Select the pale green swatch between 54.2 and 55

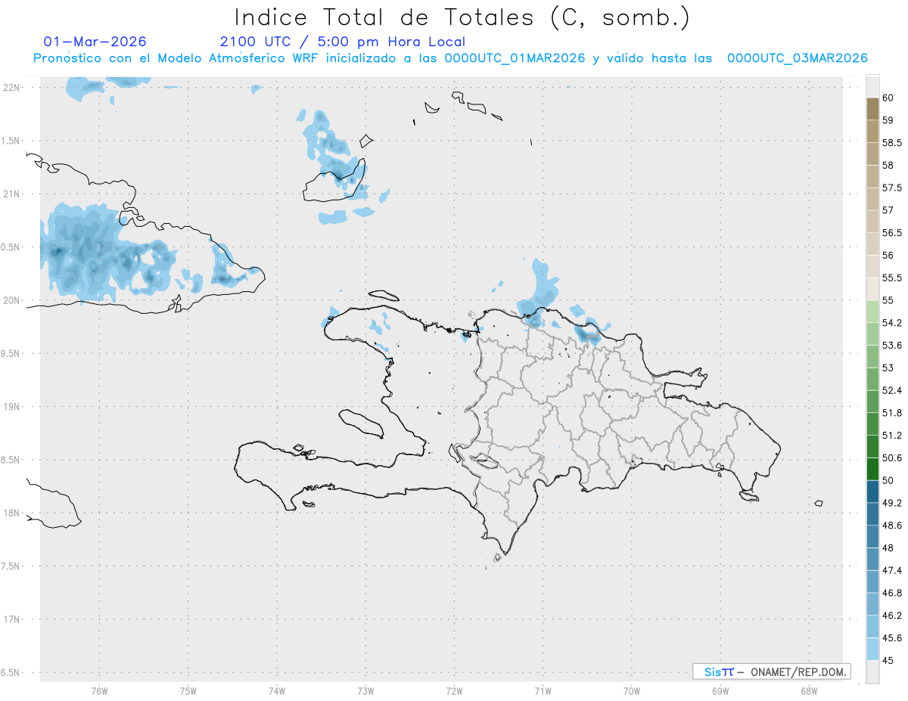tap(872, 312)
